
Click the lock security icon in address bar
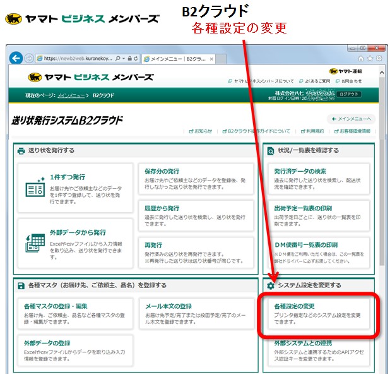click(129, 58)
